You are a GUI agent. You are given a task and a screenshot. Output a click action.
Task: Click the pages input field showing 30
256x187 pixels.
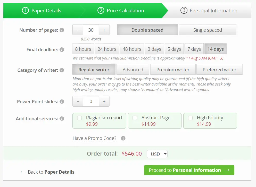tap(91, 30)
